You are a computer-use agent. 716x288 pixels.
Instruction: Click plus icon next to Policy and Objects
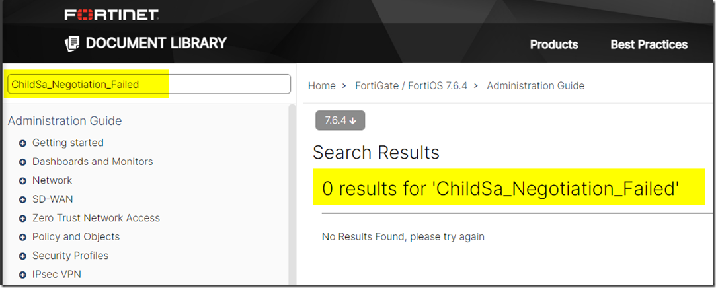[x=22, y=237]
